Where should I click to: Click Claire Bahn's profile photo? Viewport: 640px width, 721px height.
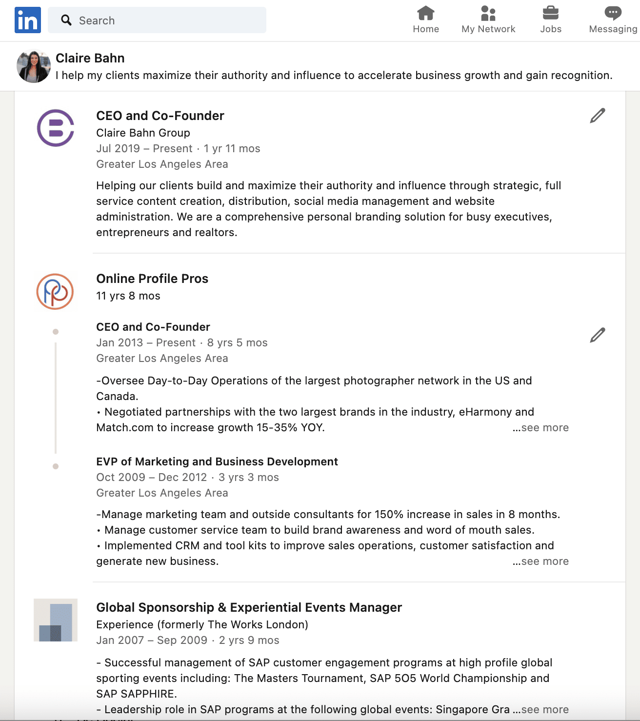click(x=34, y=67)
